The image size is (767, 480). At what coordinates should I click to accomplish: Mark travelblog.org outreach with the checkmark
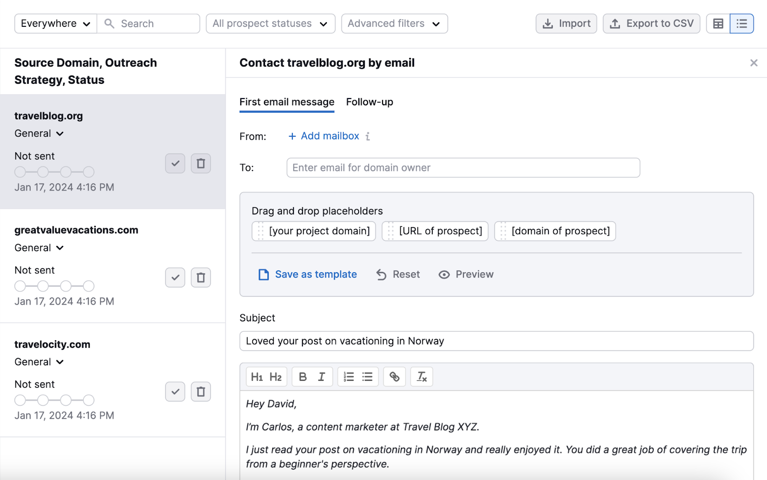point(175,163)
